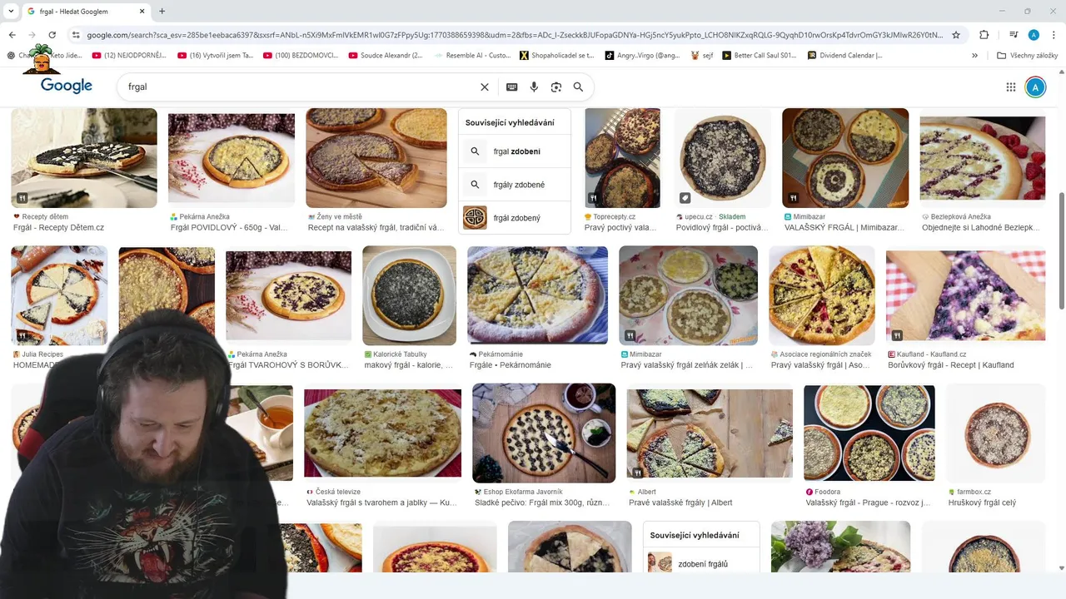This screenshot has width=1066, height=599.
Task: Open the VALAŠSKÝ FRGÁL Mimibazar image
Action: tap(845, 158)
